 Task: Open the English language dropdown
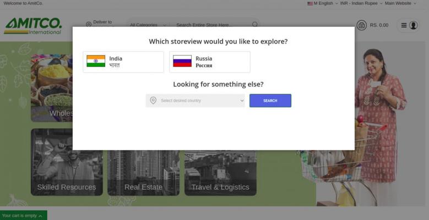click(x=323, y=3)
